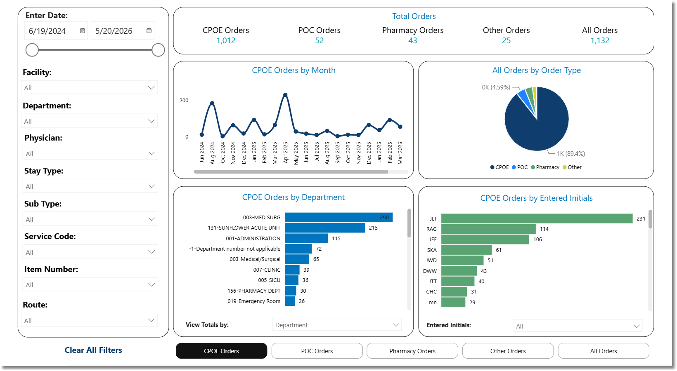This screenshot has width=677, height=371.
Task: Open the start date calendar picker icon
Action: [83, 31]
